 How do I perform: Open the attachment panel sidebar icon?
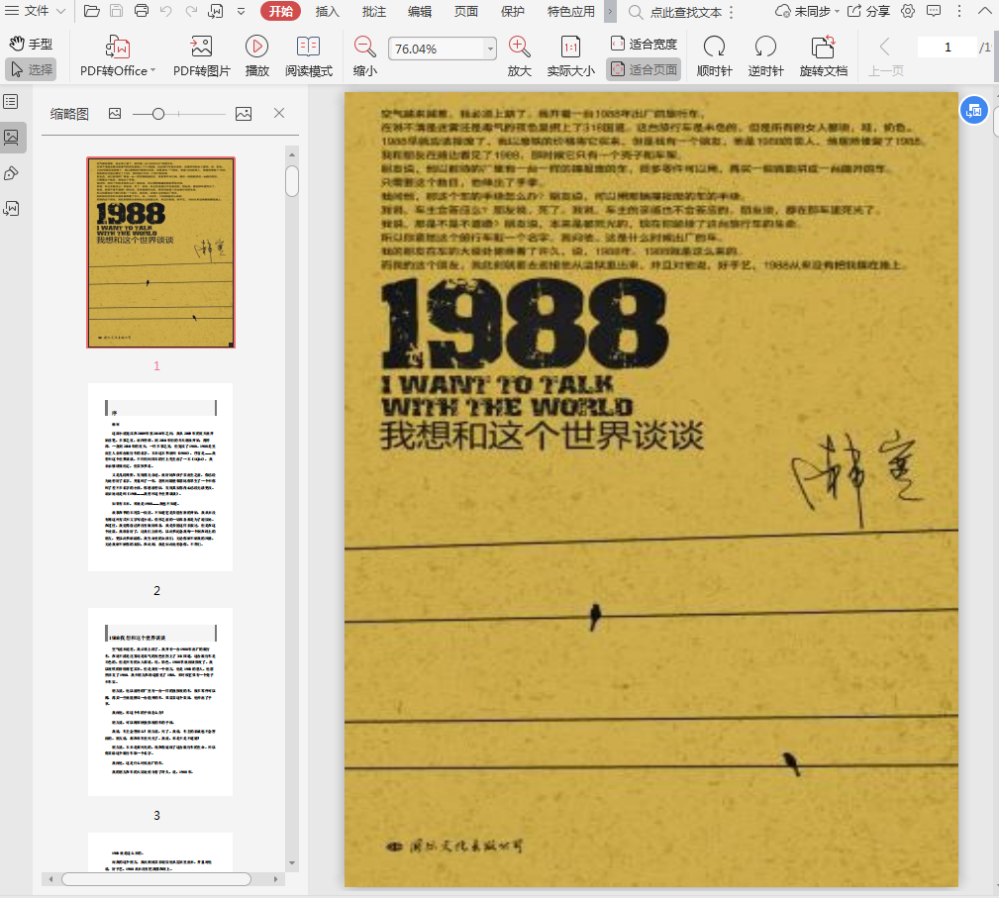click(x=11, y=208)
